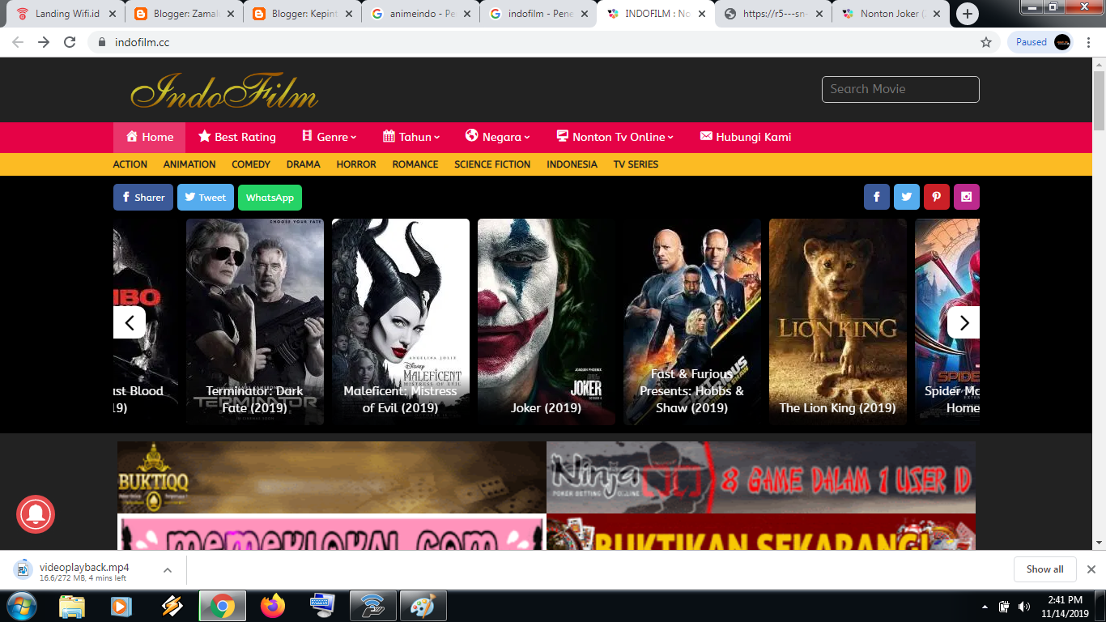Expand the Nonton Tv Online dropdown

(615, 137)
